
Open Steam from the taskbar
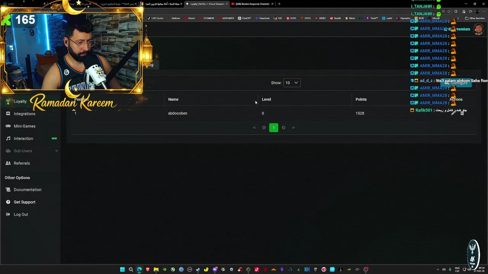pyautogui.click(x=198, y=269)
